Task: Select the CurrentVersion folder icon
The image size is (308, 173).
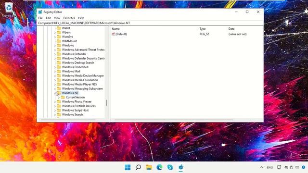Action: [x=63, y=97]
